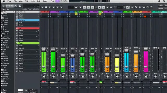167x93 pixels.
Task: Click the highlighted play button beside pencil tool
Action: click(100, 7)
